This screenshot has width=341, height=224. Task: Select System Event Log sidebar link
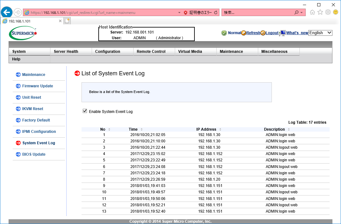pyautogui.click(x=39, y=143)
